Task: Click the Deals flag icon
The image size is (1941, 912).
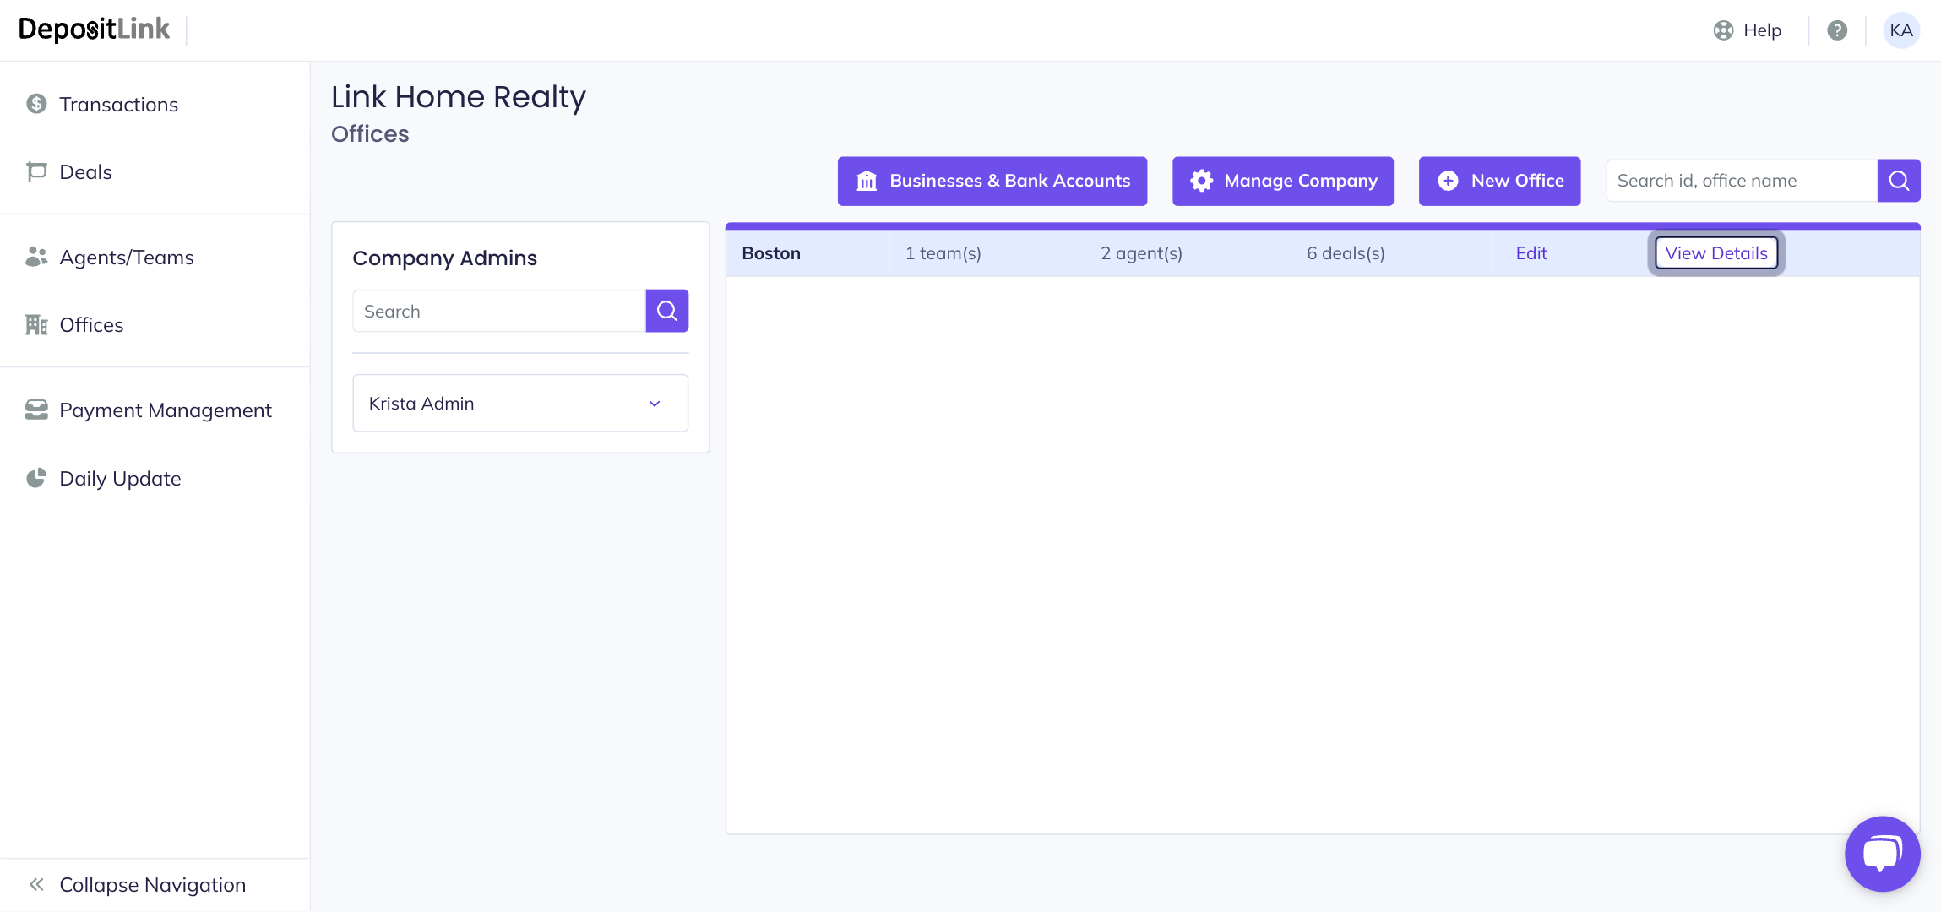Action: [36, 171]
